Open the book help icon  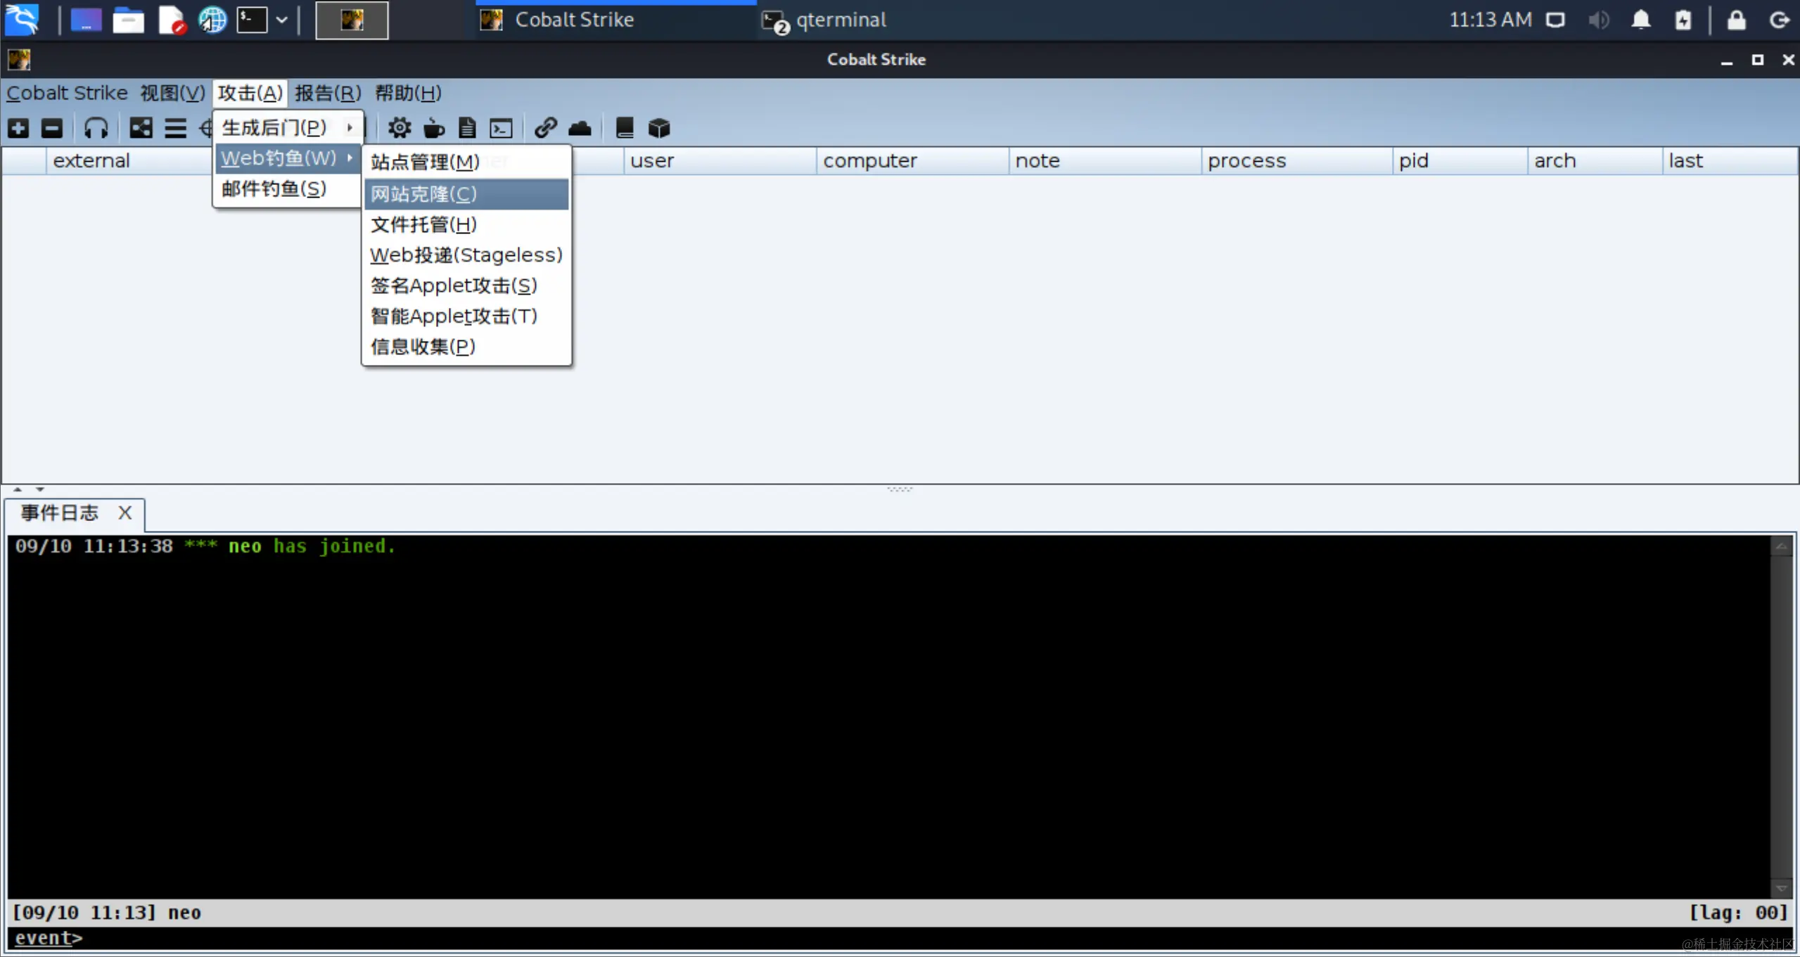click(624, 128)
